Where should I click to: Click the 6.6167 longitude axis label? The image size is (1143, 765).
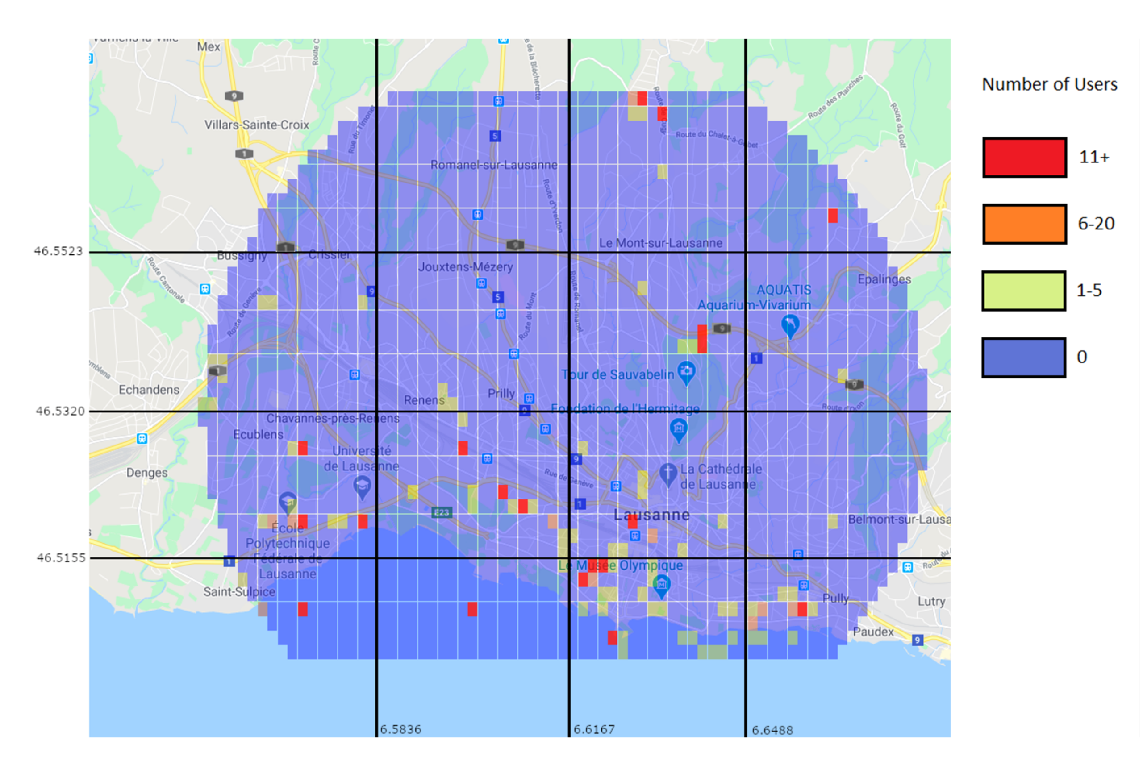(594, 729)
